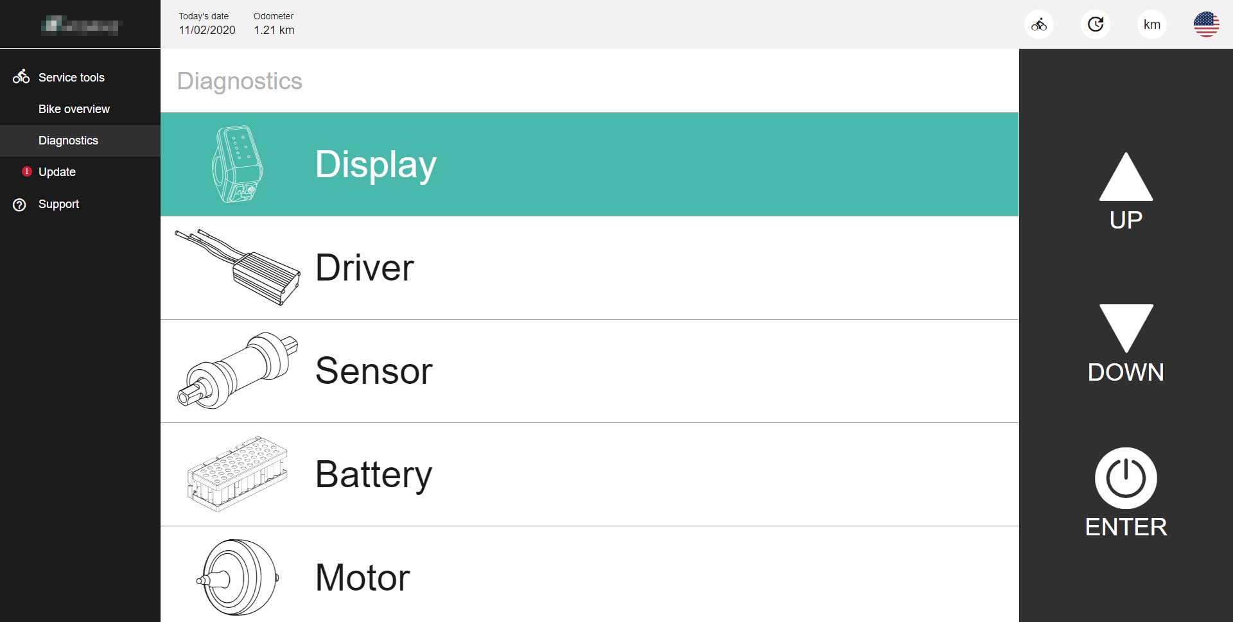Select the Driver diagnostics row
The image size is (1233, 622).
(x=589, y=268)
